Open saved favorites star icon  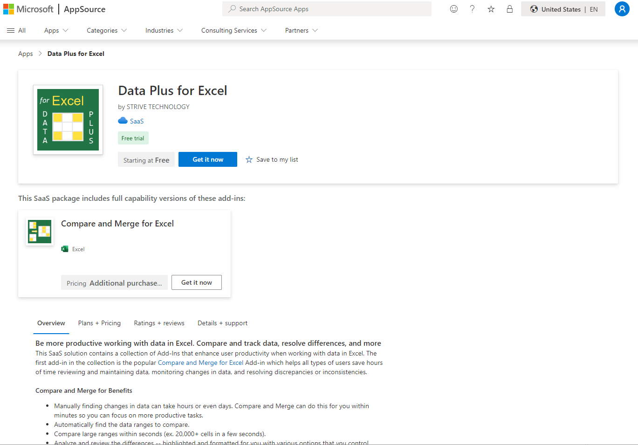click(491, 9)
